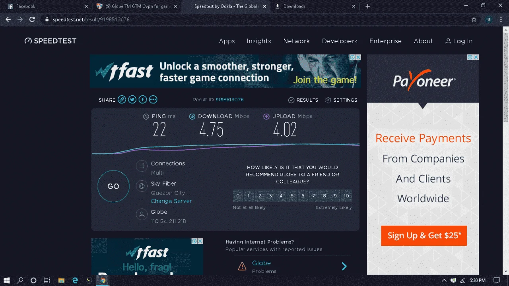Select rating 3 for recommendation
This screenshot has width=509, height=286.
pos(270,196)
